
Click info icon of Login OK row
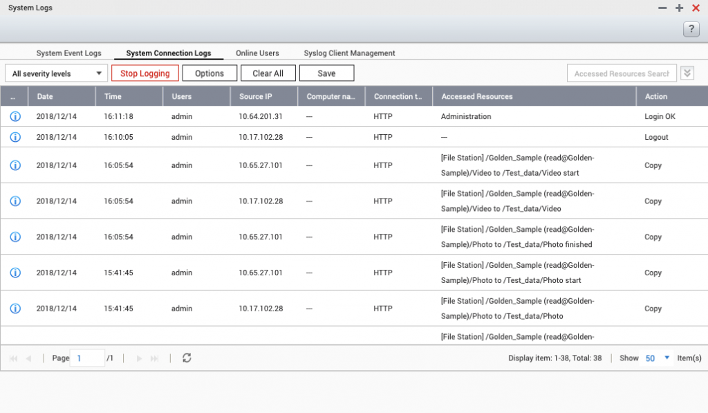[15, 116]
